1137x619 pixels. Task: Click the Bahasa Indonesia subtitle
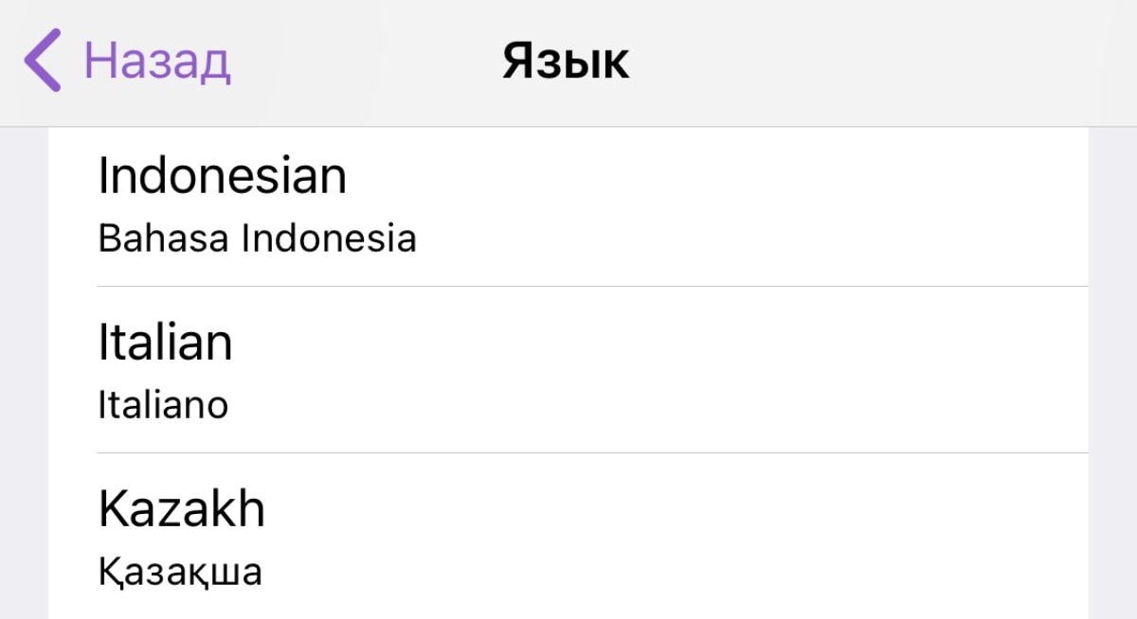pyautogui.click(x=257, y=239)
